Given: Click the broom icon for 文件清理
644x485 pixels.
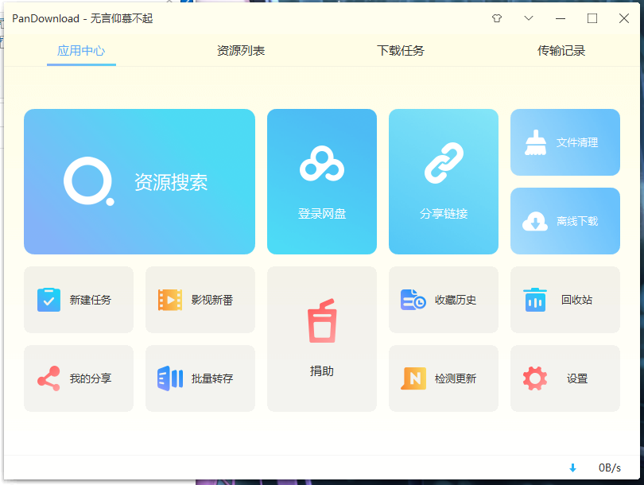Looking at the screenshot, I should 536,142.
